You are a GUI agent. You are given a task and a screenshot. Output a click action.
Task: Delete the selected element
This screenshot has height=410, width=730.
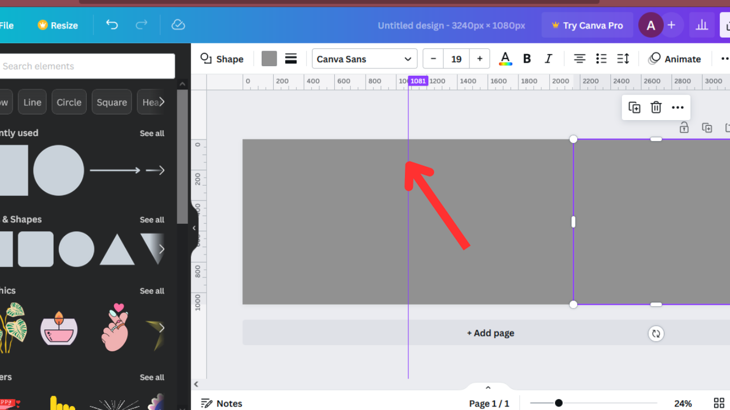point(656,108)
